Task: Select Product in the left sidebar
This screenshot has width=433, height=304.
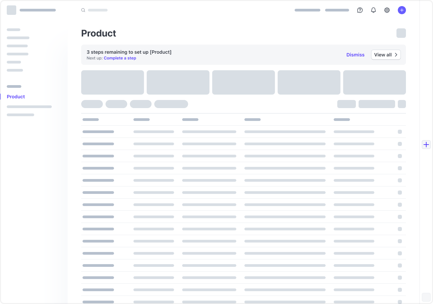Action: point(16,97)
